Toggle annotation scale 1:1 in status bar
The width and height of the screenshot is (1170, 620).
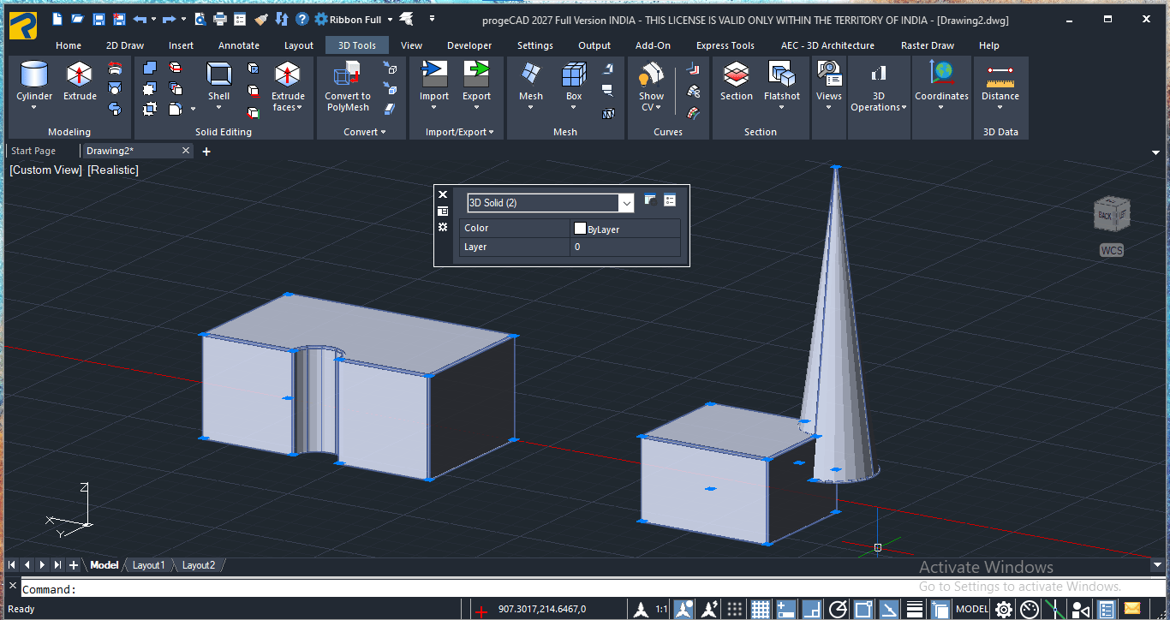tap(662, 610)
